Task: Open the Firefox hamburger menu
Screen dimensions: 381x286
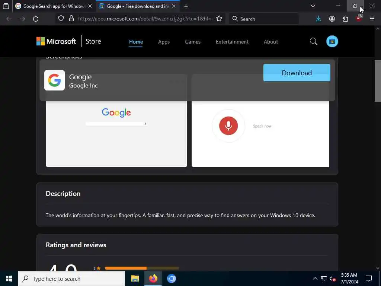Action: [372, 19]
